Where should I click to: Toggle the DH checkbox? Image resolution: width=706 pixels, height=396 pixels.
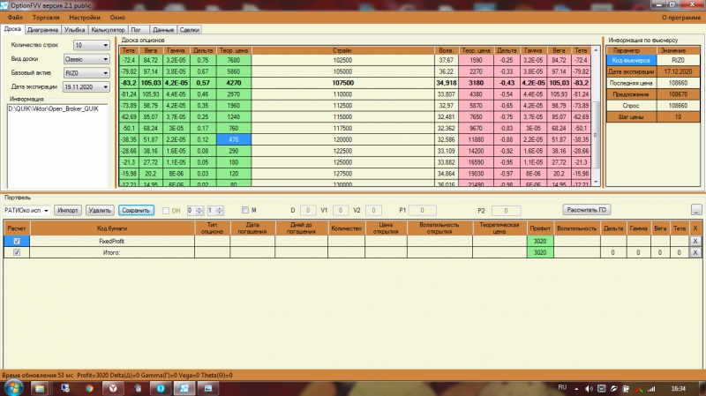tap(166, 211)
